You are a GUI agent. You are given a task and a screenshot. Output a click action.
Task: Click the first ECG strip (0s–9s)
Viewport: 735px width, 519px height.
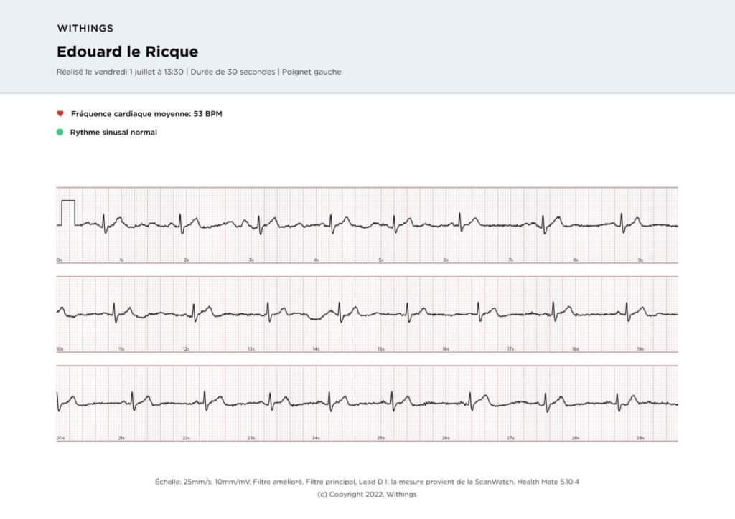(367, 225)
